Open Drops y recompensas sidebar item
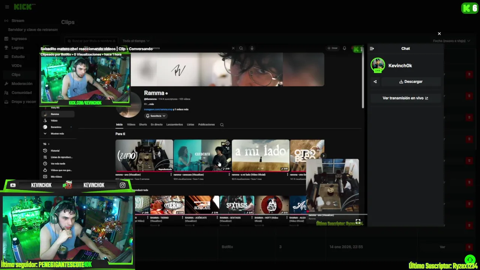The width and height of the screenshot is (480, 270). (x=24, y=102)
